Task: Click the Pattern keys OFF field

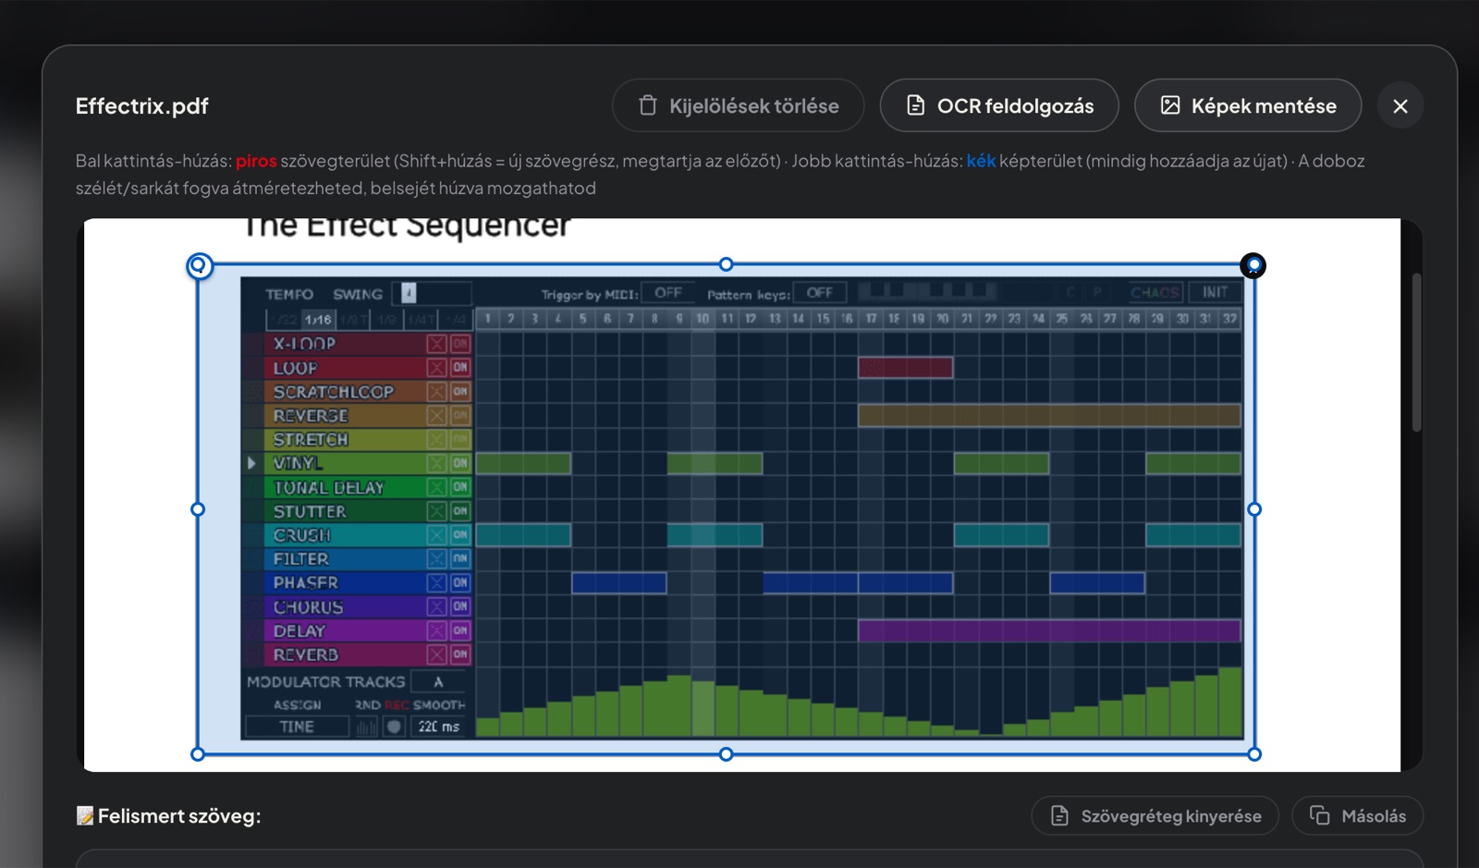Action: pyautogui.click(x=820, y=293)
